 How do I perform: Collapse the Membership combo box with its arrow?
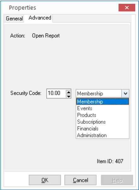tap(125, 93)
